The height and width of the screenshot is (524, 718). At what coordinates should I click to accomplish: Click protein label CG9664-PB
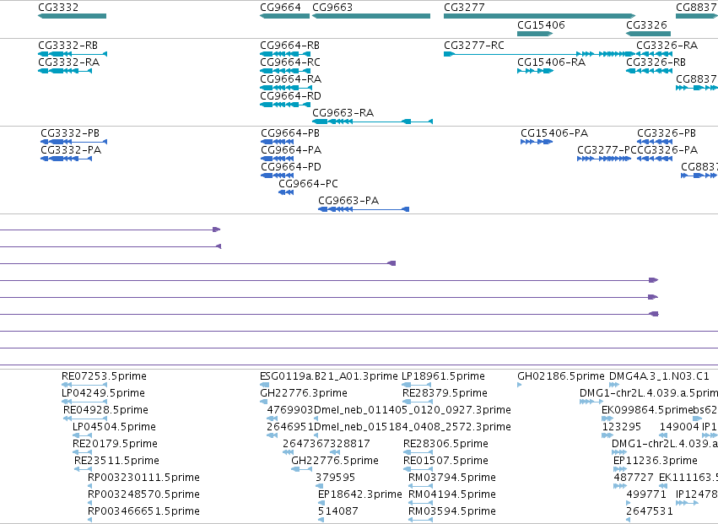pos(290,133)
